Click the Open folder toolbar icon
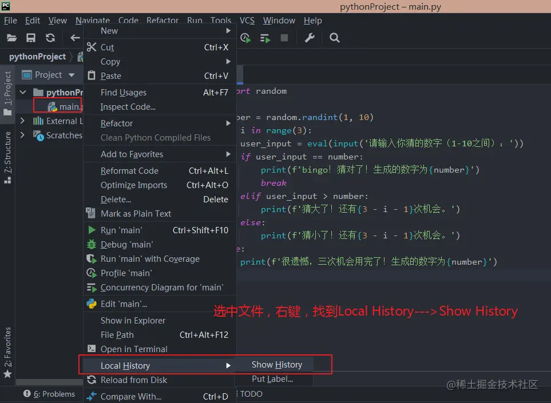The image size is (551, 403). 11,38
